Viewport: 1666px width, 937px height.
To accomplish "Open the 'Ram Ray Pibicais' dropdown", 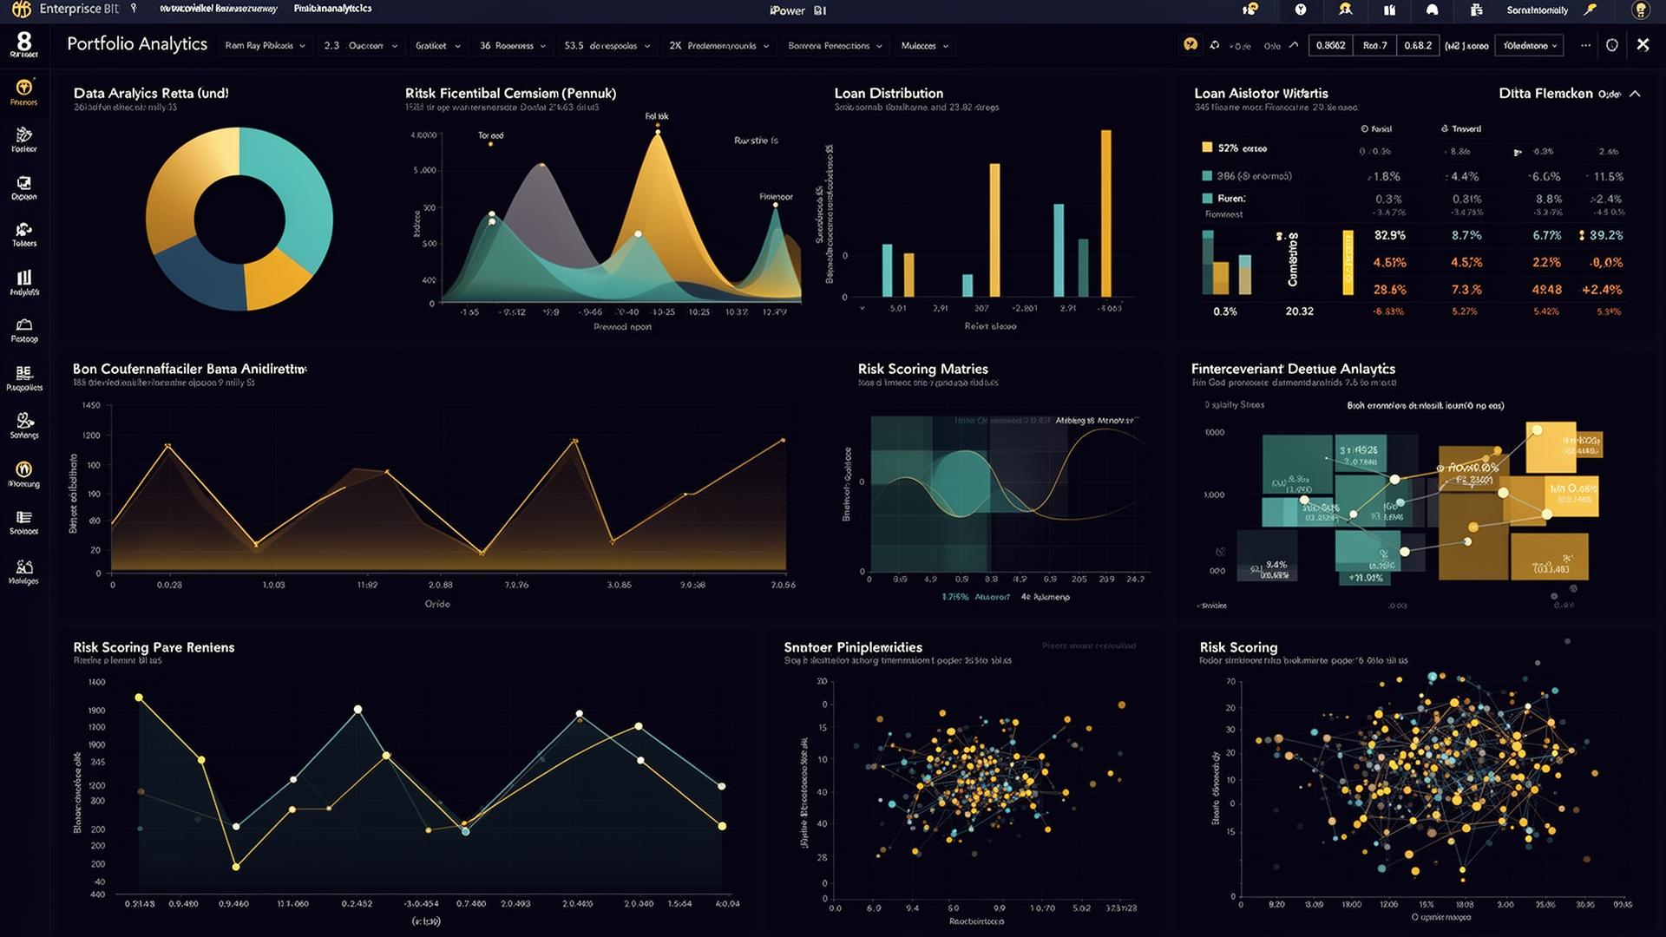I will click(x=266, y=46).
